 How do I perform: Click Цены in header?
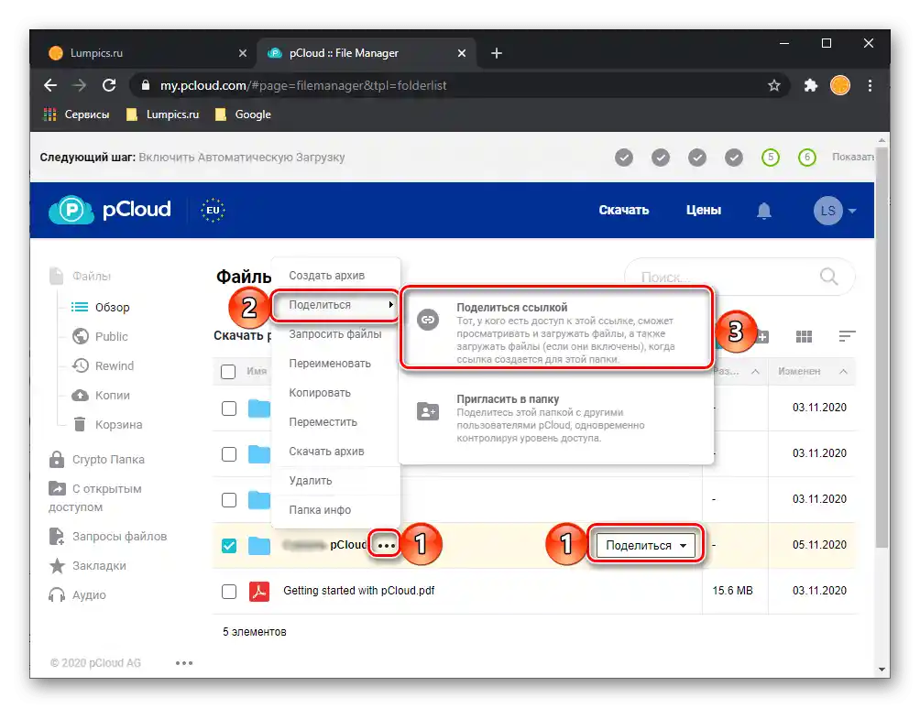704,210
